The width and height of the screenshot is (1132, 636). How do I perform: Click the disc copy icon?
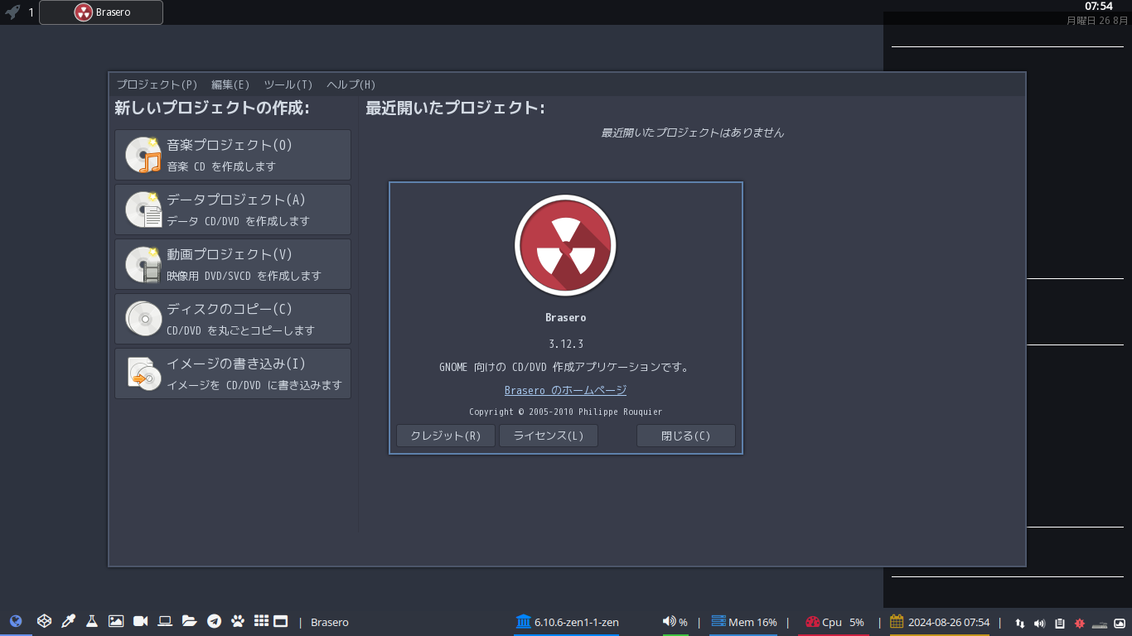point(143,319)
